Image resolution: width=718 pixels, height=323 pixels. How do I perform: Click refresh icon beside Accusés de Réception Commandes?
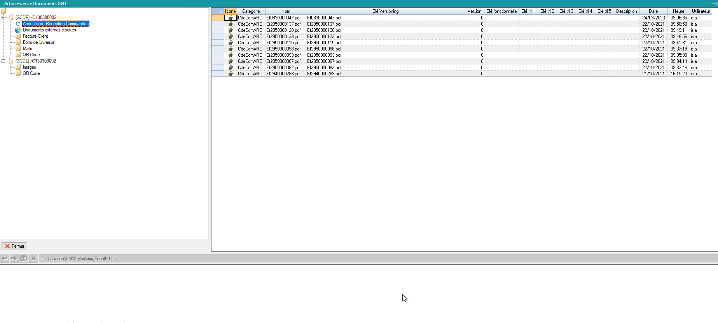(x=18, y=24)
